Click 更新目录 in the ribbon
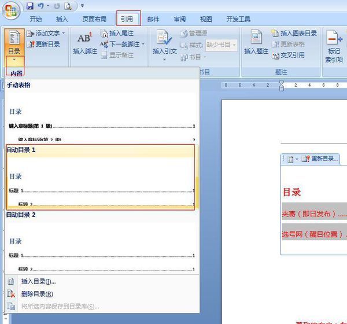This screenshot has height=324, width=347. click(x=43, y=44)
